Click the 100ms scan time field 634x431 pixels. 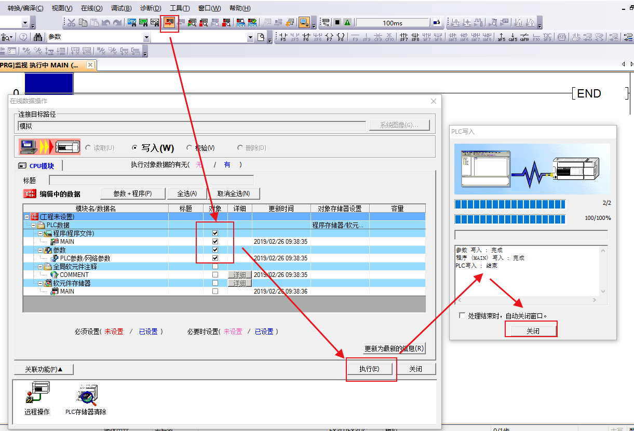393,23
